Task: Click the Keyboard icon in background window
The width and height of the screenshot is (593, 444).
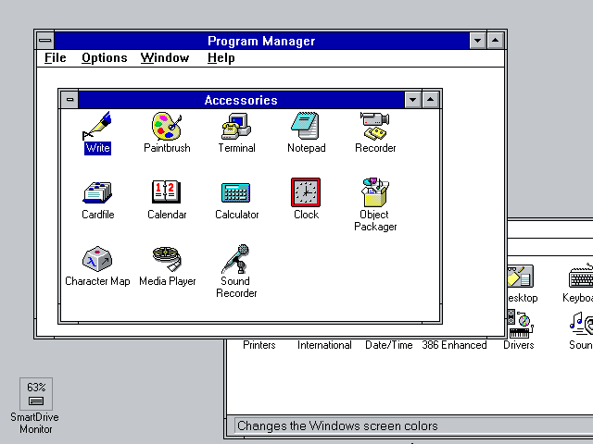Action: [x=581, y=277]
